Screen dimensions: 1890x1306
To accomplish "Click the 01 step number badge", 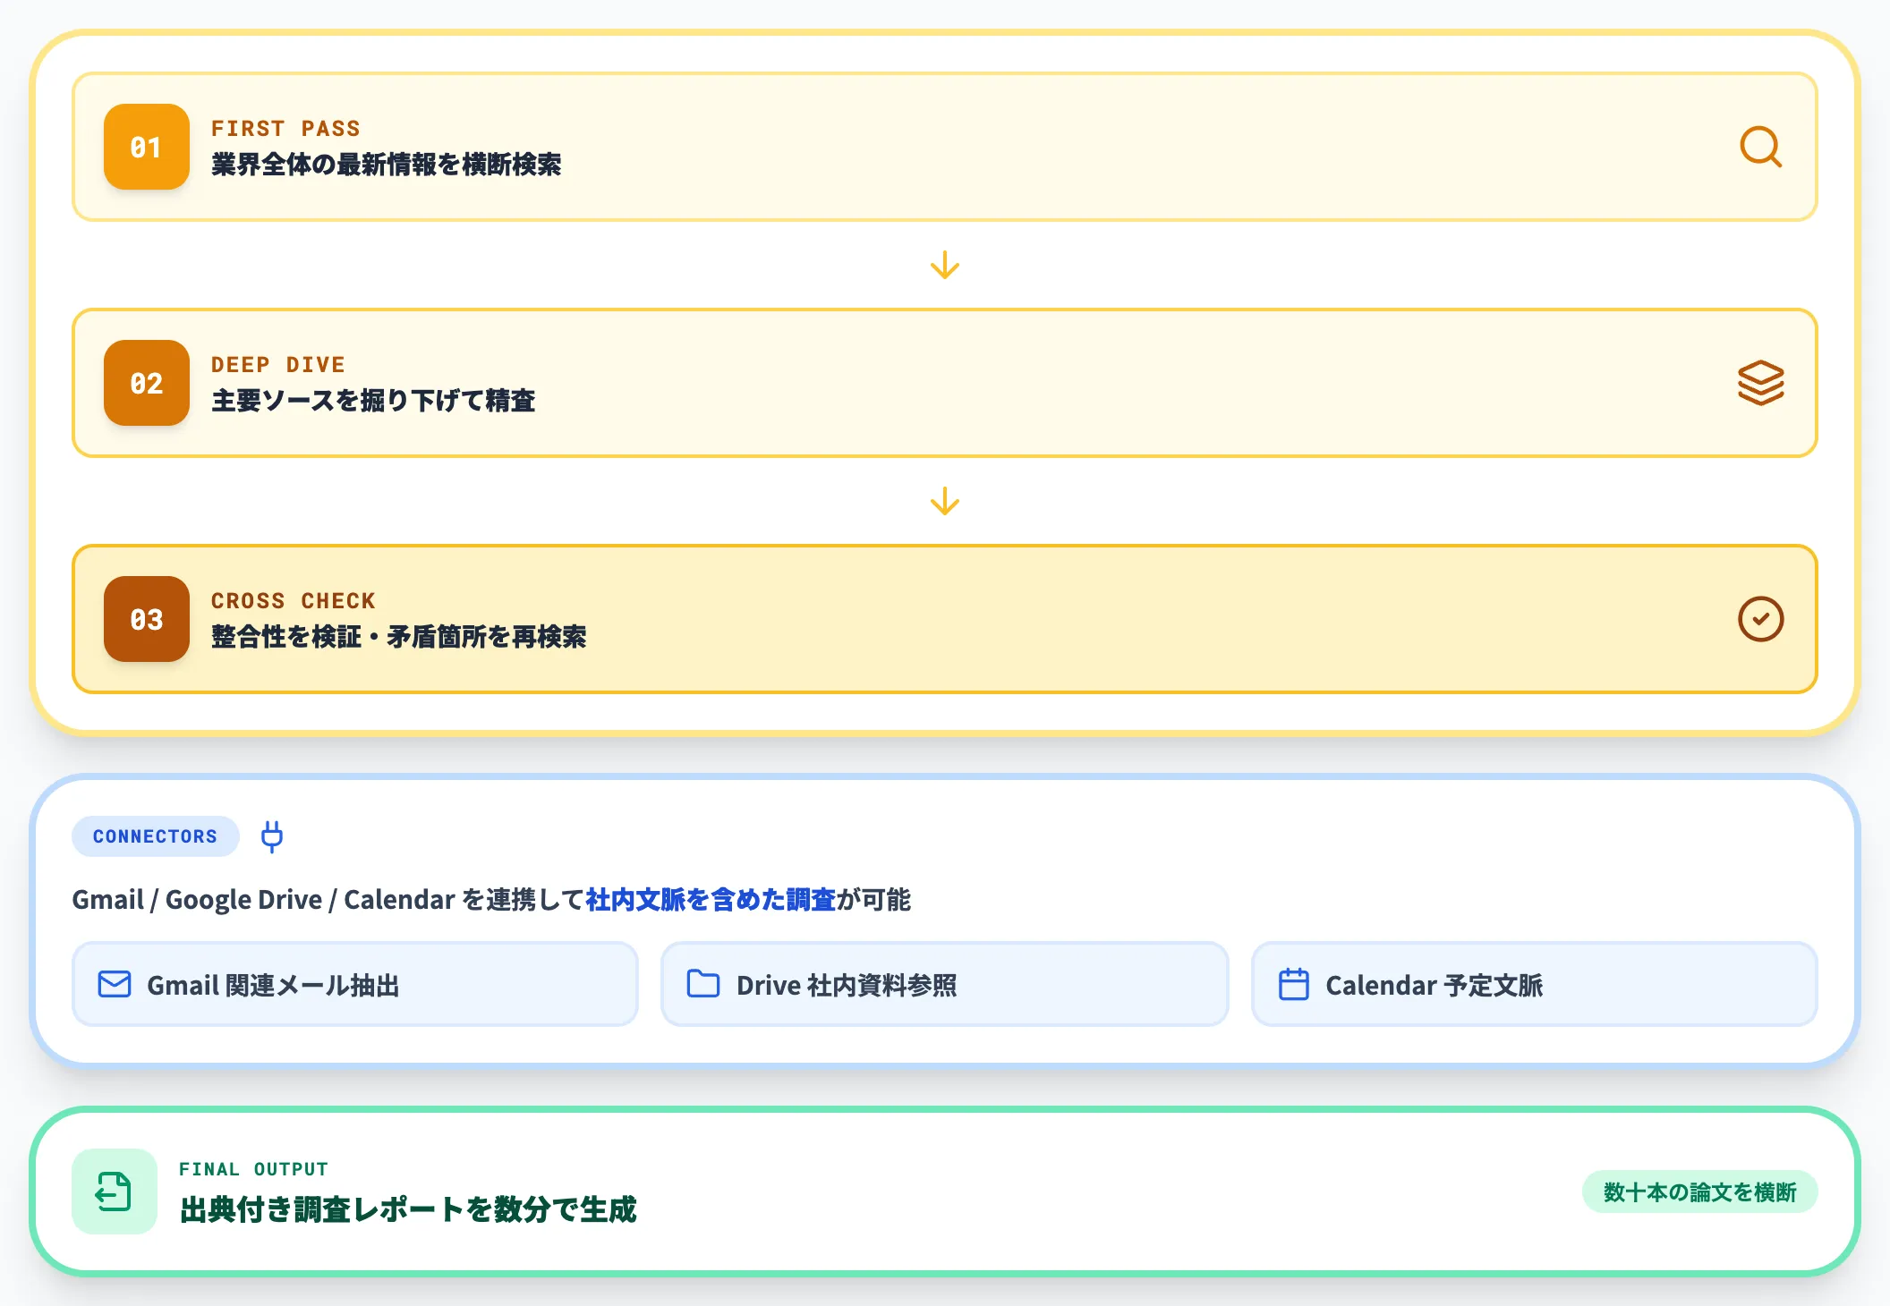I will point(147,147).
